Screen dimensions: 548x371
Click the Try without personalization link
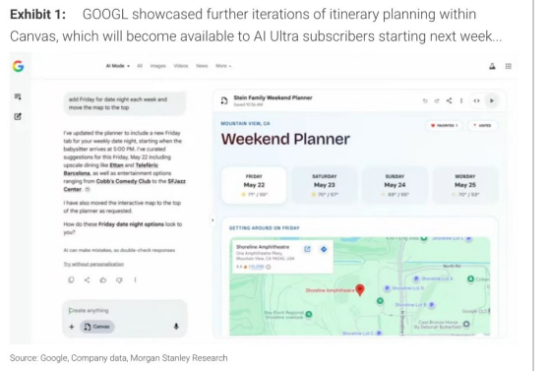(93, 264)
